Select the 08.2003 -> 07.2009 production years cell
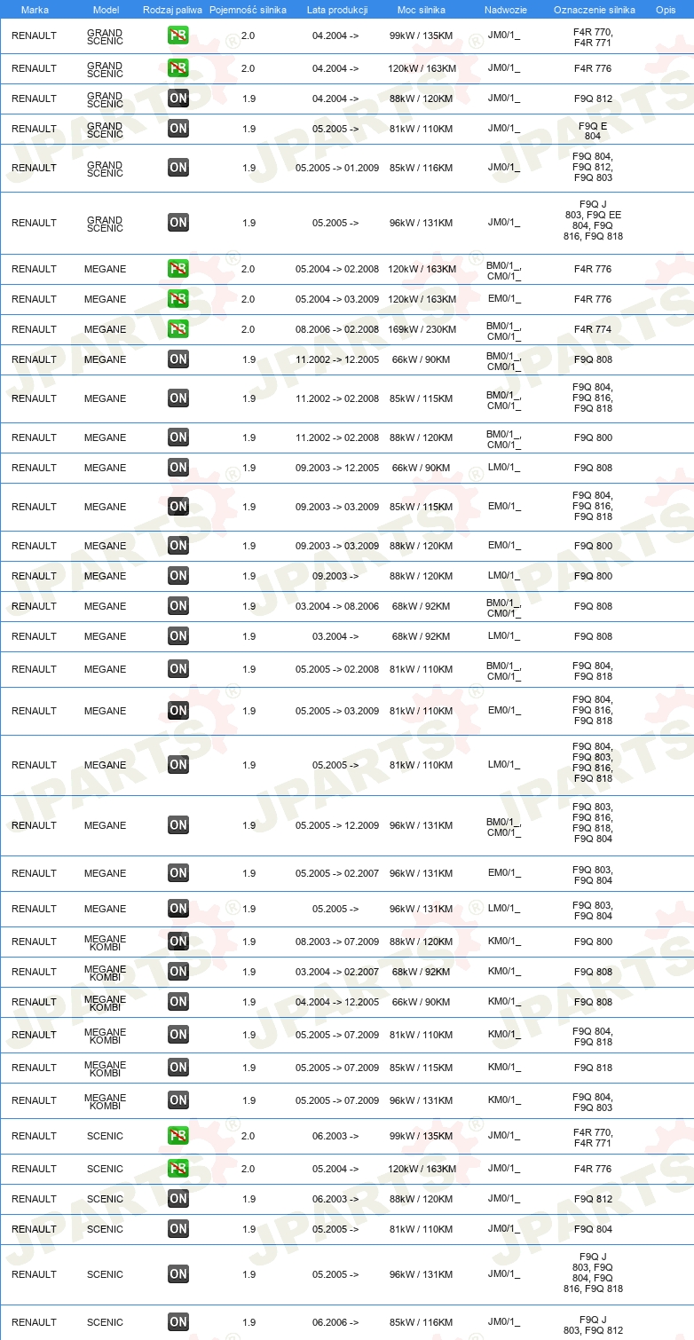The width and height of the screenshot is (694, 1340). pyautogui.click(x=337, y=942)
